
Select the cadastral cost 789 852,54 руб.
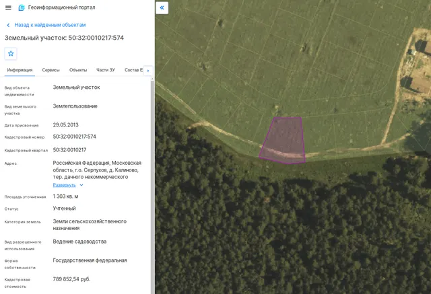click(x=72, y=279)
